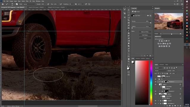This screenshot has height=107, width=190.
Task: Create new group folder icon in Layers
Action: point(175,106)
